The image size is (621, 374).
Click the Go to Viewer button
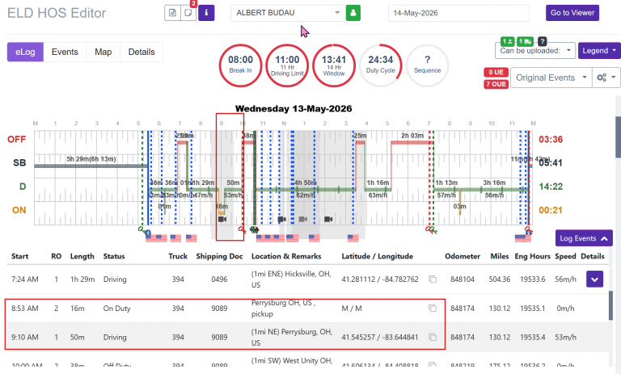(572, 13)
